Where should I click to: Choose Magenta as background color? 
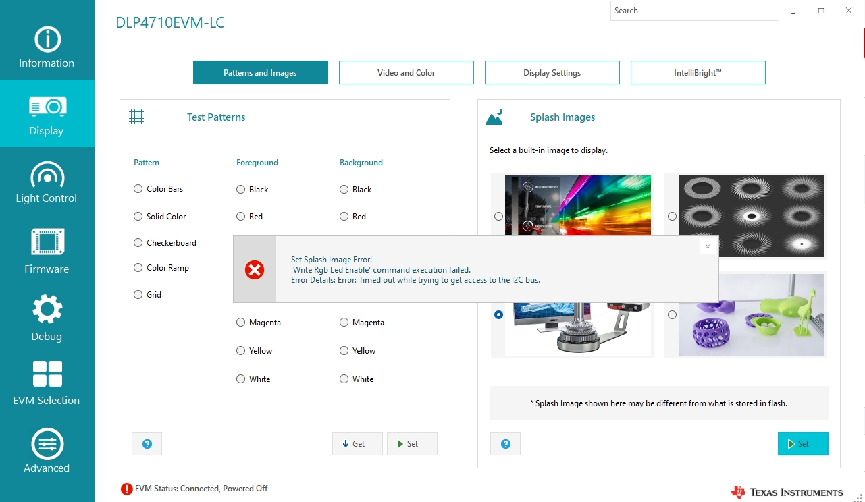[x=344, y=323]
